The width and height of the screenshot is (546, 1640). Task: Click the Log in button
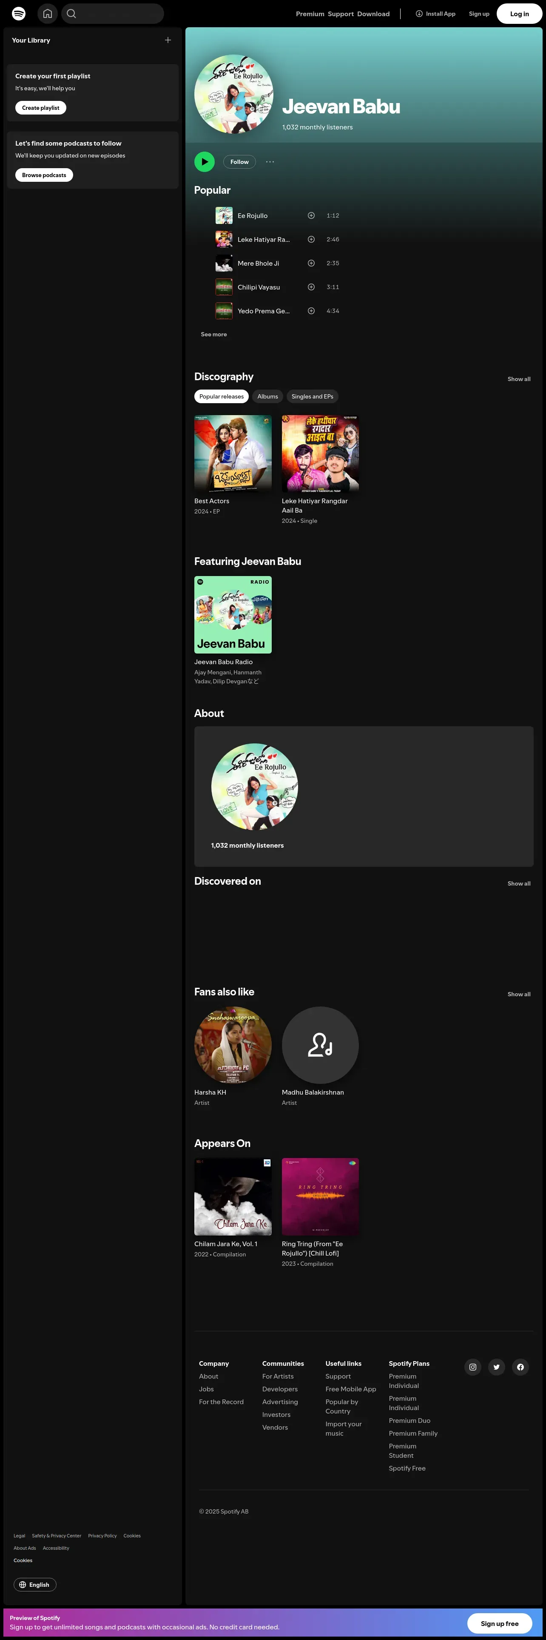click(x=519, y=14)
